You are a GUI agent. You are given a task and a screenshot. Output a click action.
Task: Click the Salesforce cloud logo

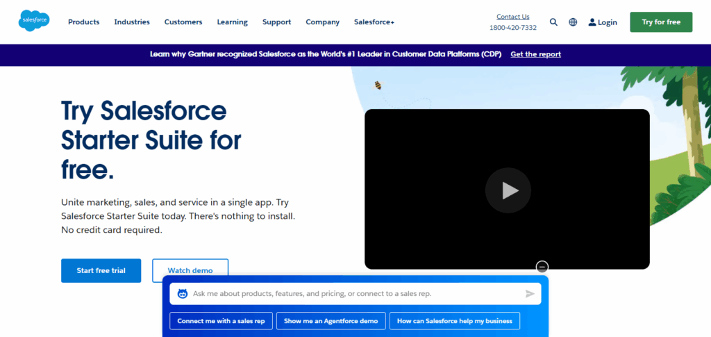34,21
